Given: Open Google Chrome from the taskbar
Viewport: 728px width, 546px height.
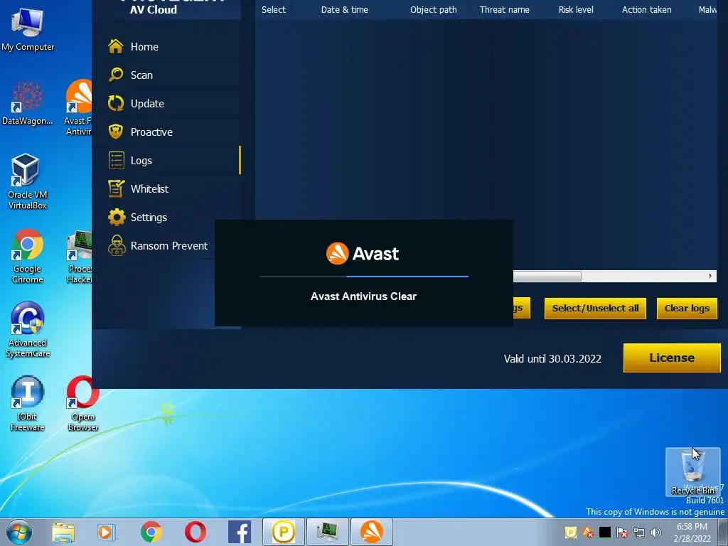Looking at the screenshot, I should pyautogui.click(x=151, y=532).
